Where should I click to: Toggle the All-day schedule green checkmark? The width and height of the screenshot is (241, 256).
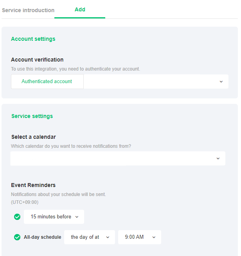click(x=17, y=237)
